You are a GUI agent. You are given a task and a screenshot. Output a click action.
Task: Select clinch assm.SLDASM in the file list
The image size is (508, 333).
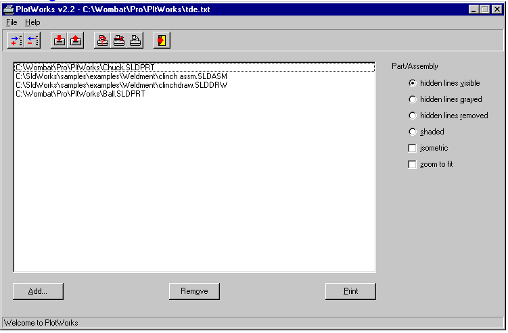(194, 76)
